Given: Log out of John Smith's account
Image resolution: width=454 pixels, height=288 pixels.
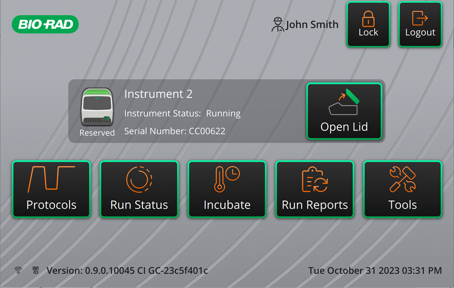Looking at the screenshot, I should pos(420,24).
